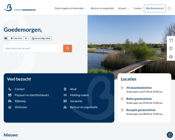Click the Gemeente Barendrecht logo
The width and height of the screenshot is (175, 140).
click(x=20, y=8)
